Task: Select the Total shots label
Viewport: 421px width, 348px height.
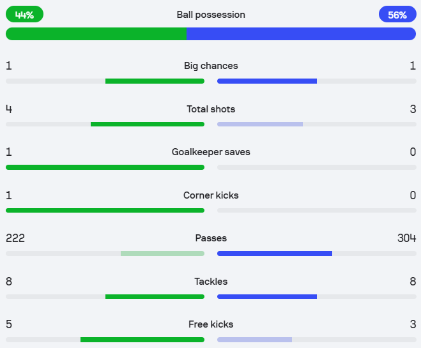Action: [211, 109]
